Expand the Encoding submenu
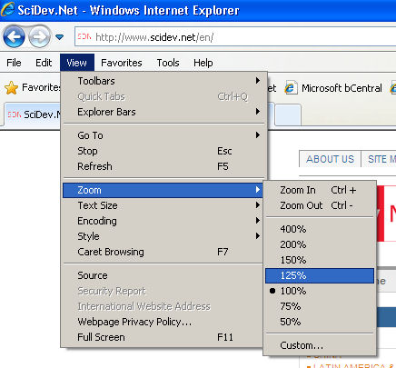This screenshot has width=396, height=368. [x=163, y=221]
